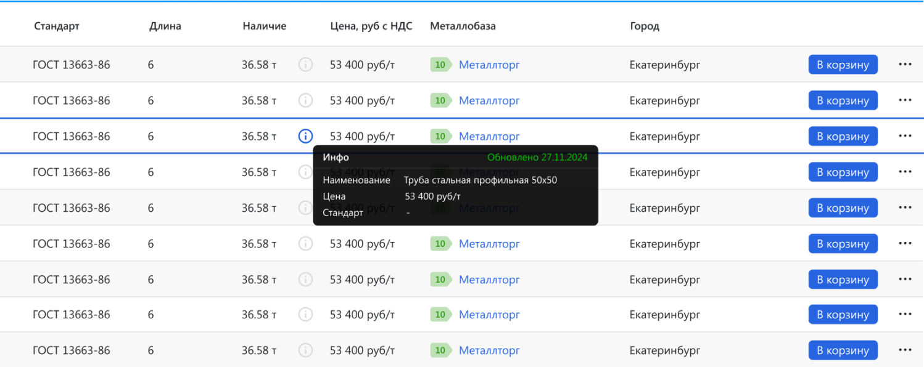The image size is (924, 367).
Task: Expand more options dots in second row
Action: point(905,100)
